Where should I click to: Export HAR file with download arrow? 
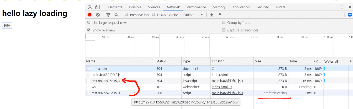220,15
